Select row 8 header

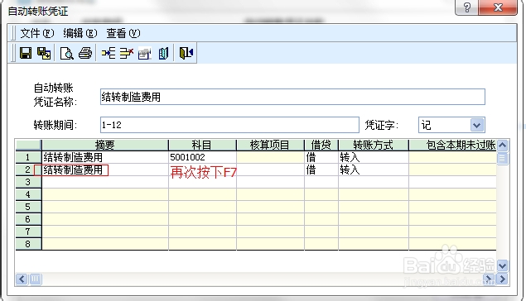(28, 244)
